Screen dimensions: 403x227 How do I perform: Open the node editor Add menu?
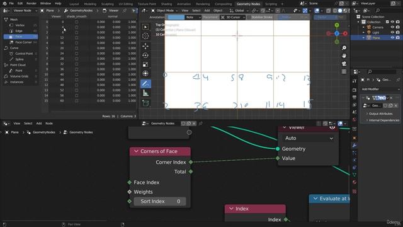pos(39,124)
